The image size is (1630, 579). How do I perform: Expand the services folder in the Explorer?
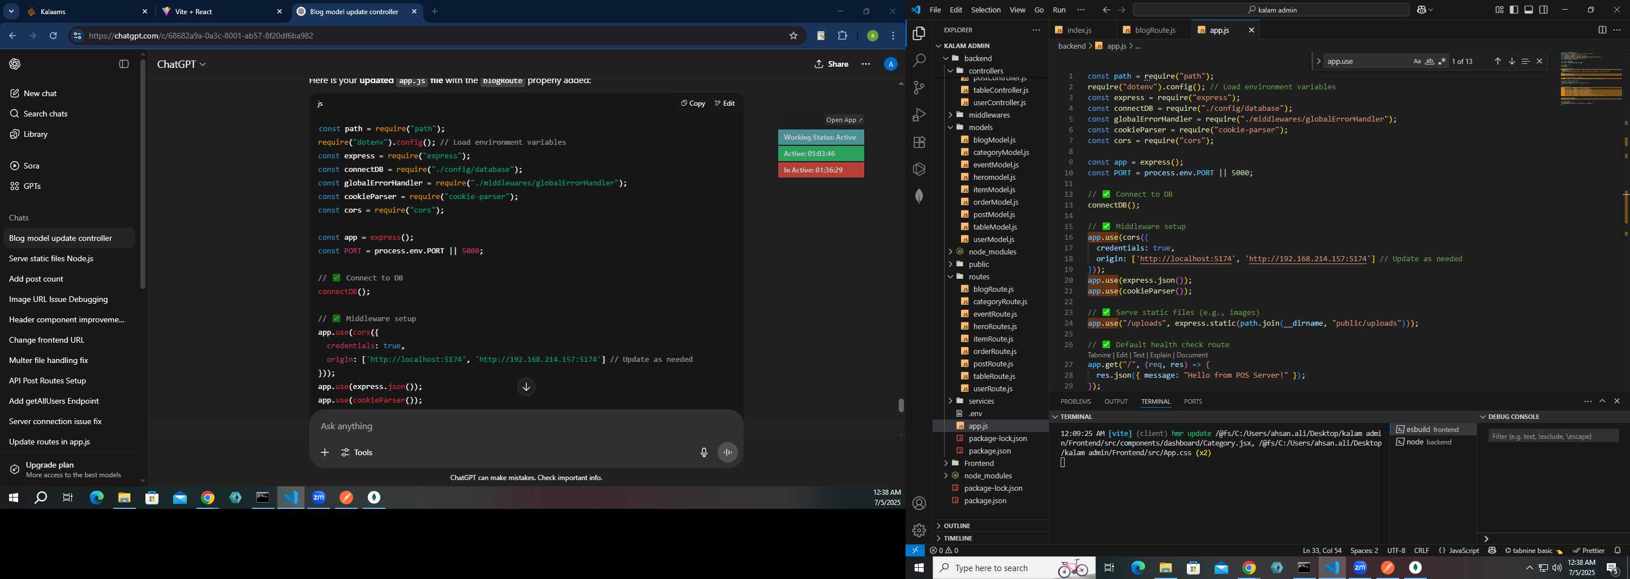click(950, 401)
